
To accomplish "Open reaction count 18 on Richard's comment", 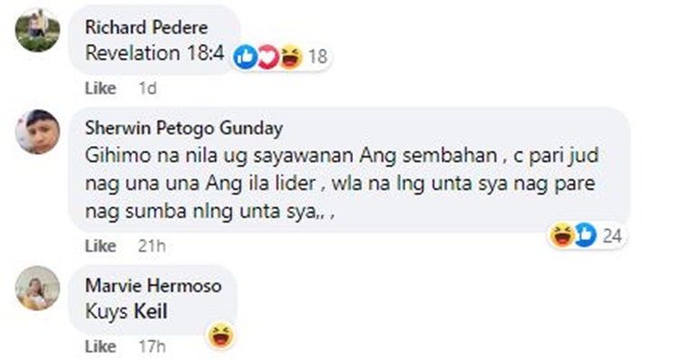I will click(318, 57).
